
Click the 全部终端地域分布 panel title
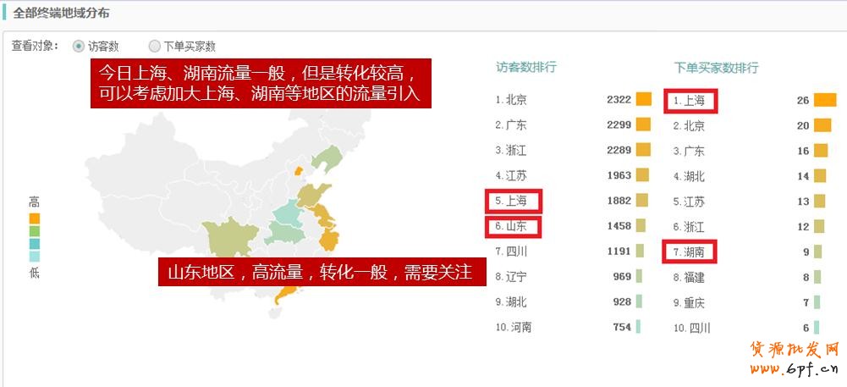pyautogui.click(x=61, y=14)
